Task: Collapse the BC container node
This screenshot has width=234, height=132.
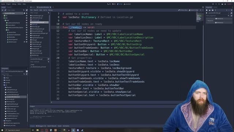Action: tap(5, 30)
